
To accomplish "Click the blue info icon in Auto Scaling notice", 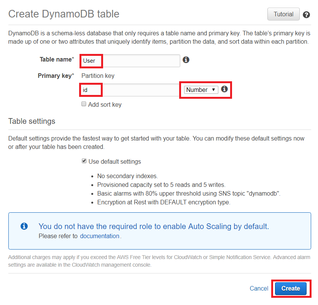I will coord(24,226).
